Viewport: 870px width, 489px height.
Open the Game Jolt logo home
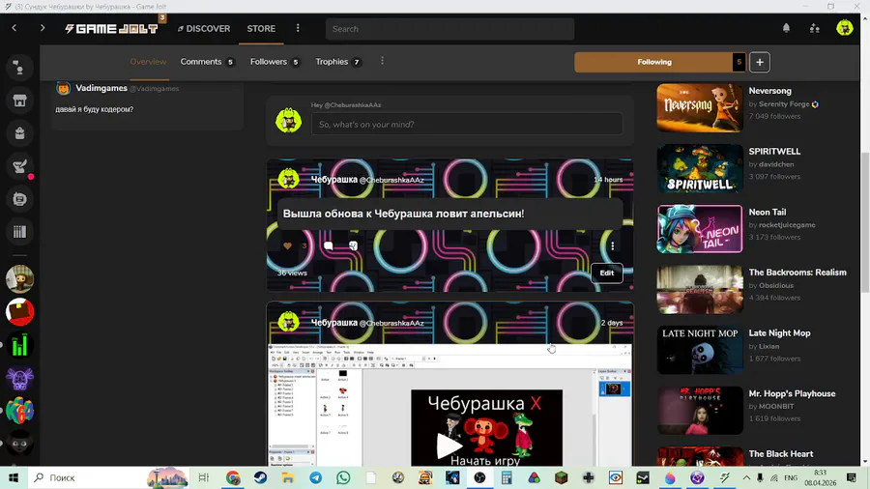111,28
